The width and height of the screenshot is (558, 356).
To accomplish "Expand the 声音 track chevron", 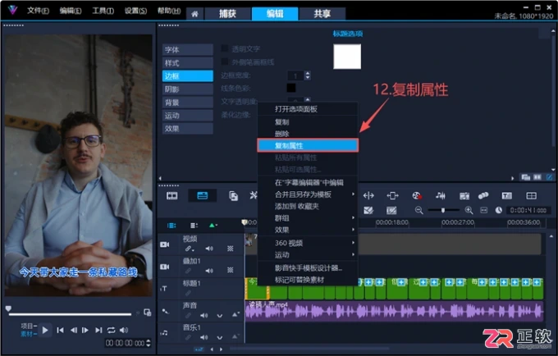I will click(220, 316).
